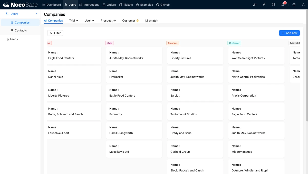Open the settings gear icon
308x174 pixels.
pos(273,5)
